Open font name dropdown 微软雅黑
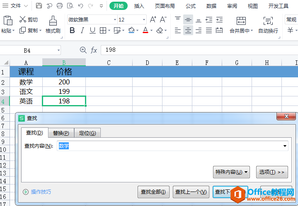This screenshot has height=206, width=298. pos(115,19)
